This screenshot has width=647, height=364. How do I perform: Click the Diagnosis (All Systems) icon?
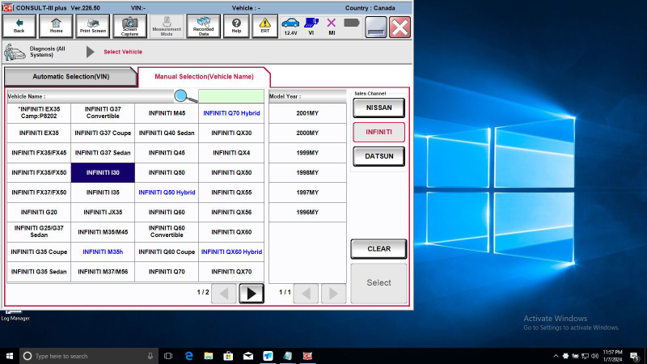(15, 52)
